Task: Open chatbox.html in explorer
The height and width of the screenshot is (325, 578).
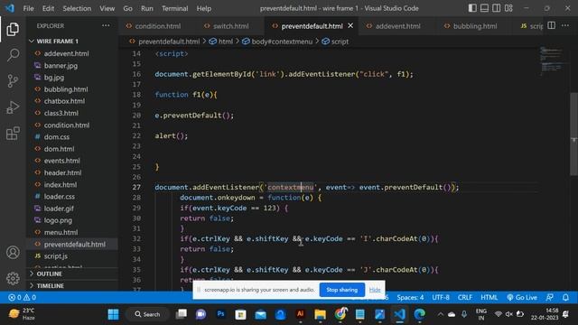Action: point(64,101)
